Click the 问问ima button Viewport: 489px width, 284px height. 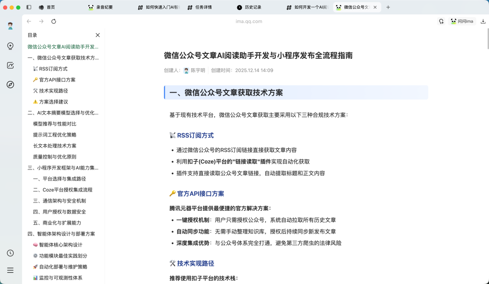point(462,21)
